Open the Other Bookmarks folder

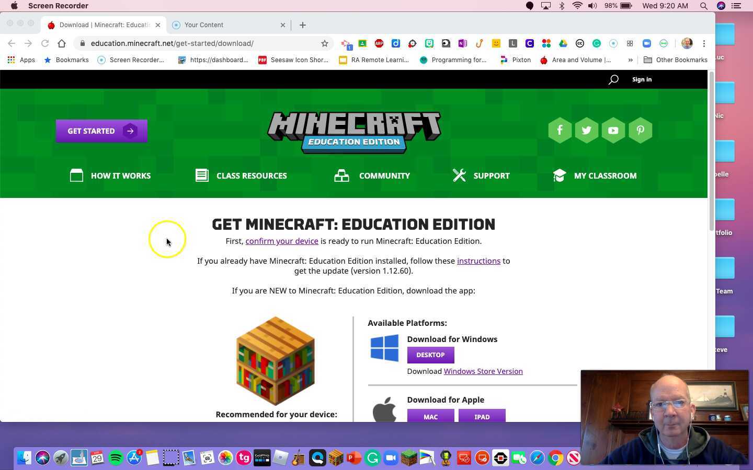point(677,60)
